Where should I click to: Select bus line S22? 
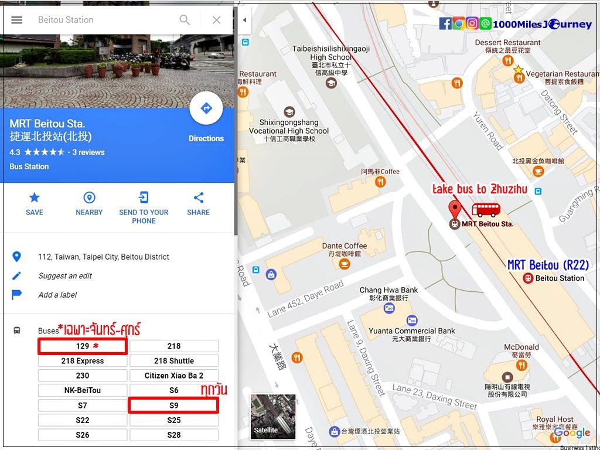point(82,420)
